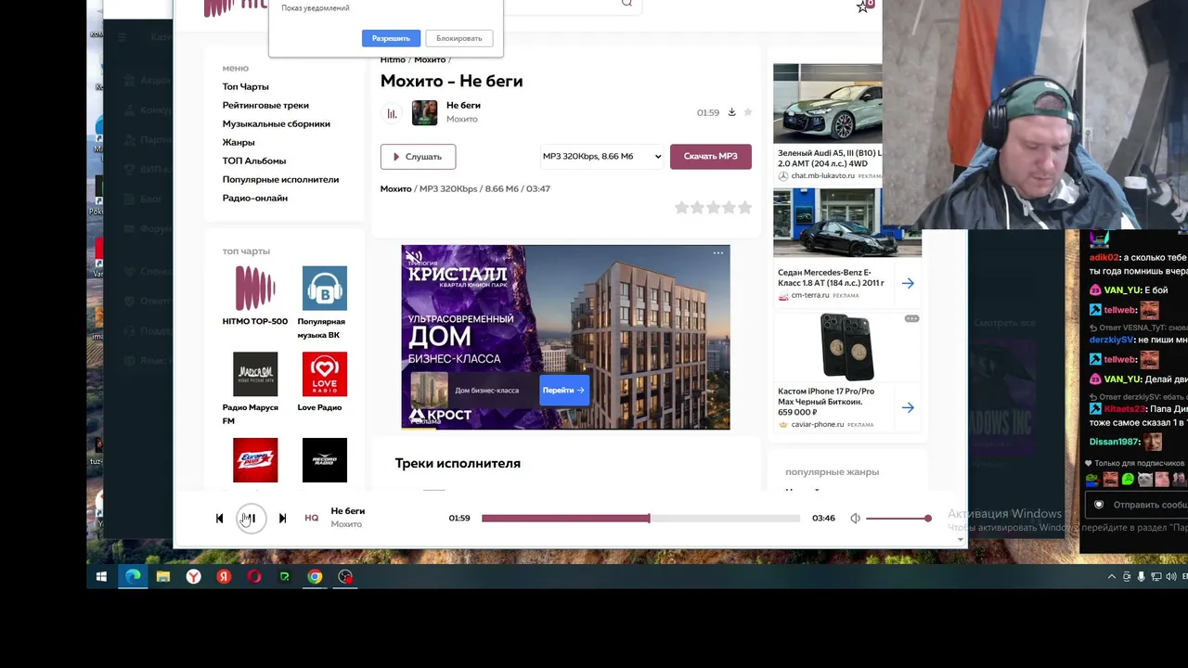Open the options dots on the Кристалл ad

pos(718,252)
